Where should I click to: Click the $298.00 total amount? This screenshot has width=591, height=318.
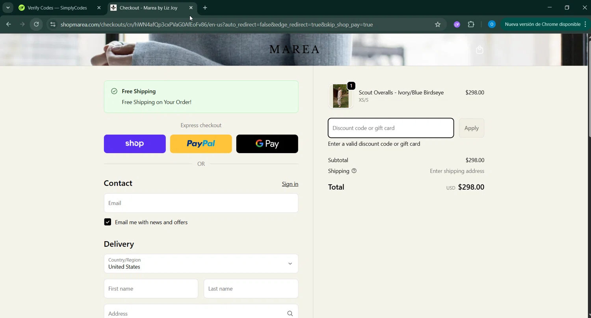pyautogui.click(x=471, y=187)
